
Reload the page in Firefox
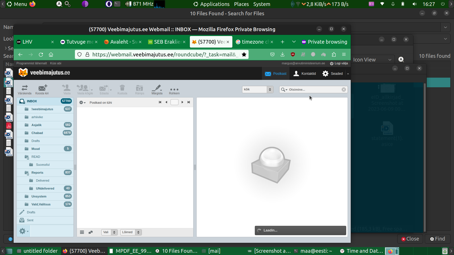point(41,54)
